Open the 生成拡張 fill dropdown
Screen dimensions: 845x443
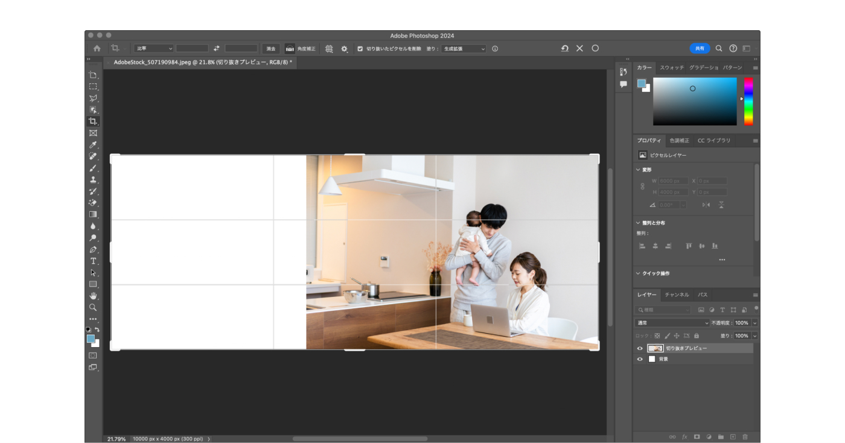pos(464,49)
